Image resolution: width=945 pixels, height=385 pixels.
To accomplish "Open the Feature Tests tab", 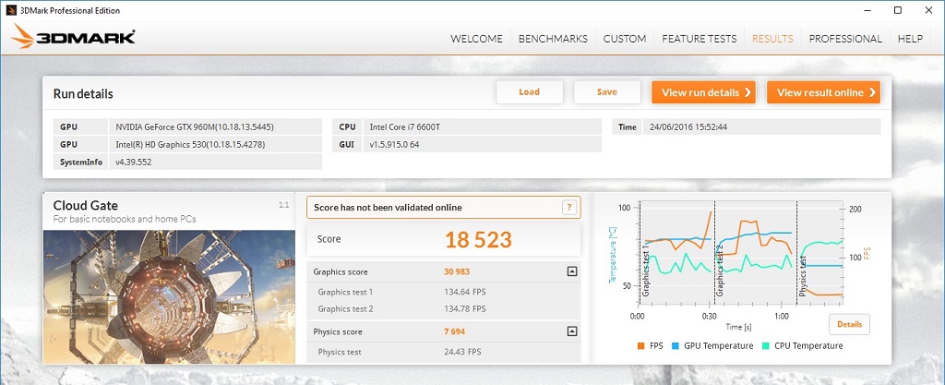I will pyautogui.click(x=699, y=39).
